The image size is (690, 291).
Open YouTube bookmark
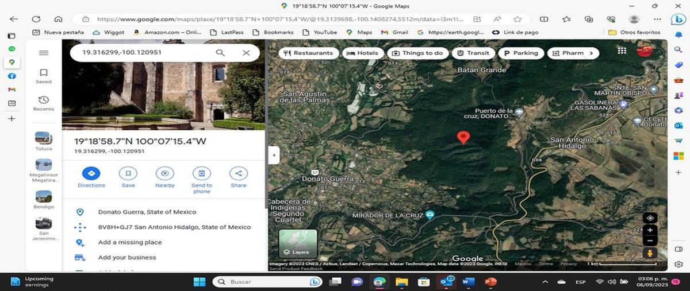[x=320, y=32]
